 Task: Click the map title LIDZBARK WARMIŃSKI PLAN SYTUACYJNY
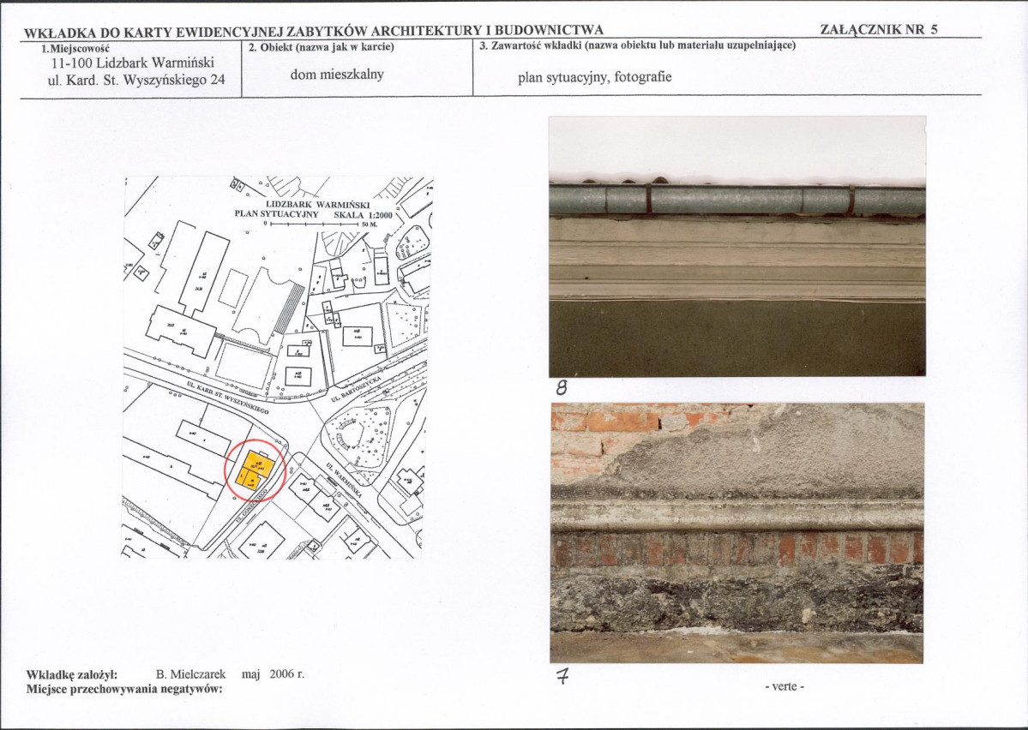(314, 209)
